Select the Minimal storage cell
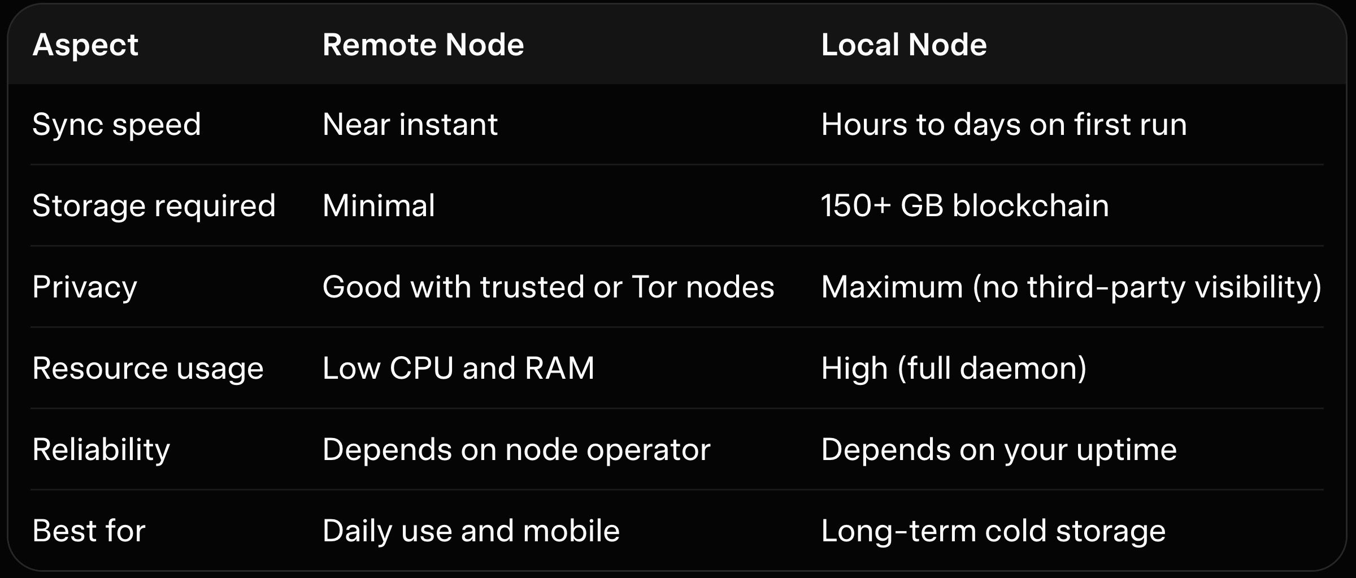Image resolution: width=1356 pixels, height=578 pixels. pos(379,205)
